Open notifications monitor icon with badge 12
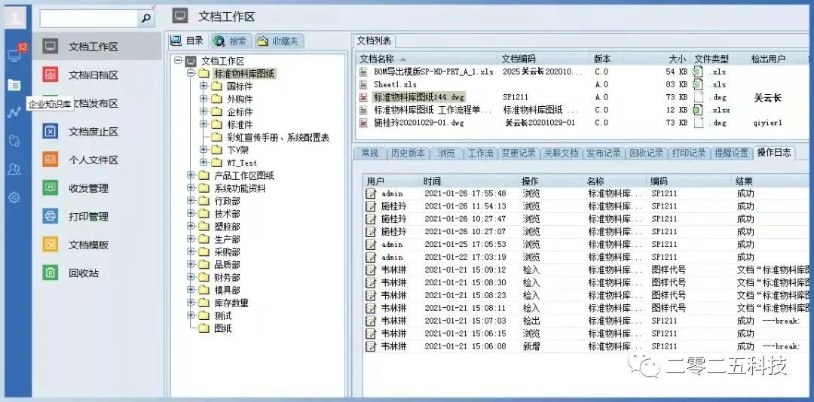 (14, 55)
